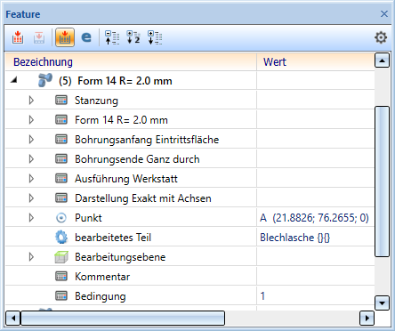395x331 pixels.
Task: Click the bore feature icon of (5) Form 14
Action: click(45, 80)
